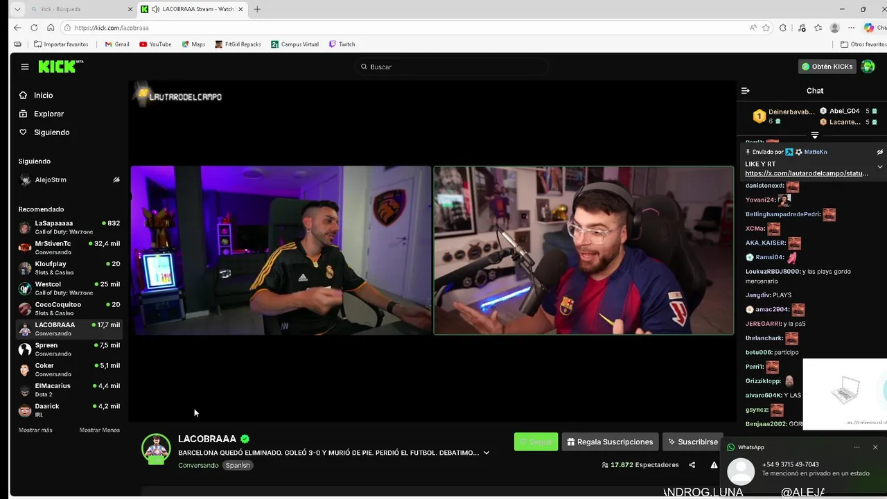887x499 pixels.
Task: Select LACOBRAAA in recommended list
Action: 69,329
